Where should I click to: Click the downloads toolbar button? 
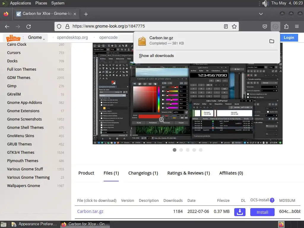(275, 26)
